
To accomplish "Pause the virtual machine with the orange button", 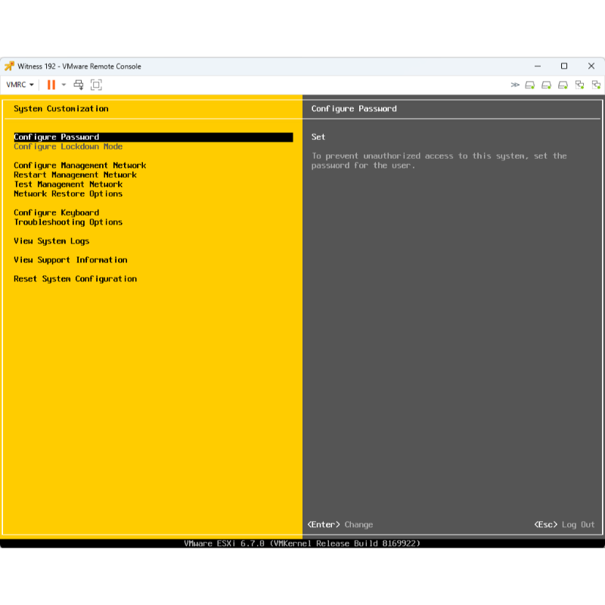I will click(x=51, y=85).
